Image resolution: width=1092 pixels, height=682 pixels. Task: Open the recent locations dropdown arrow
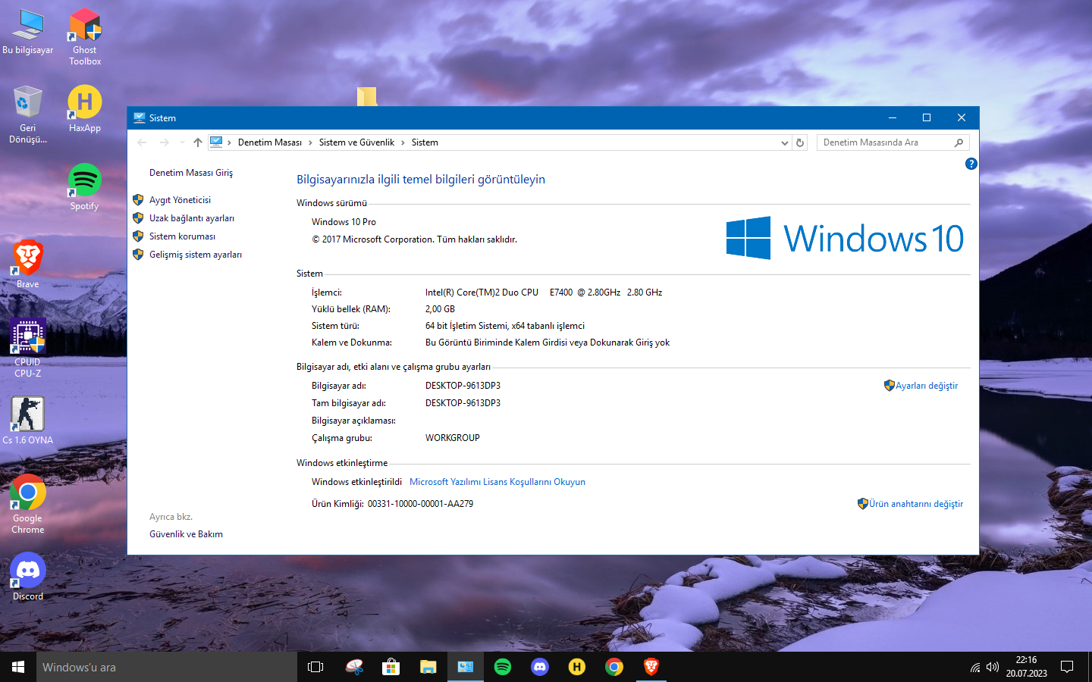pyautogui.click(x=182, y=142)
